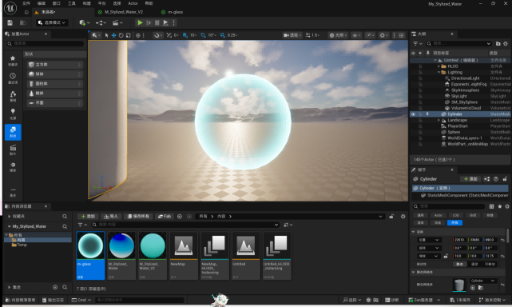
Task: Place the Sphere (球体) shape item
Action: click(x=54, y=74)
